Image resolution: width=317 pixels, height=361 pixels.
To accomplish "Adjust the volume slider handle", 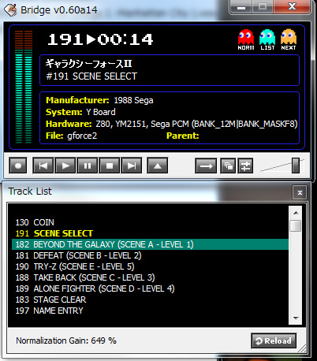I will pyautogui.click(x=296, y=166).
